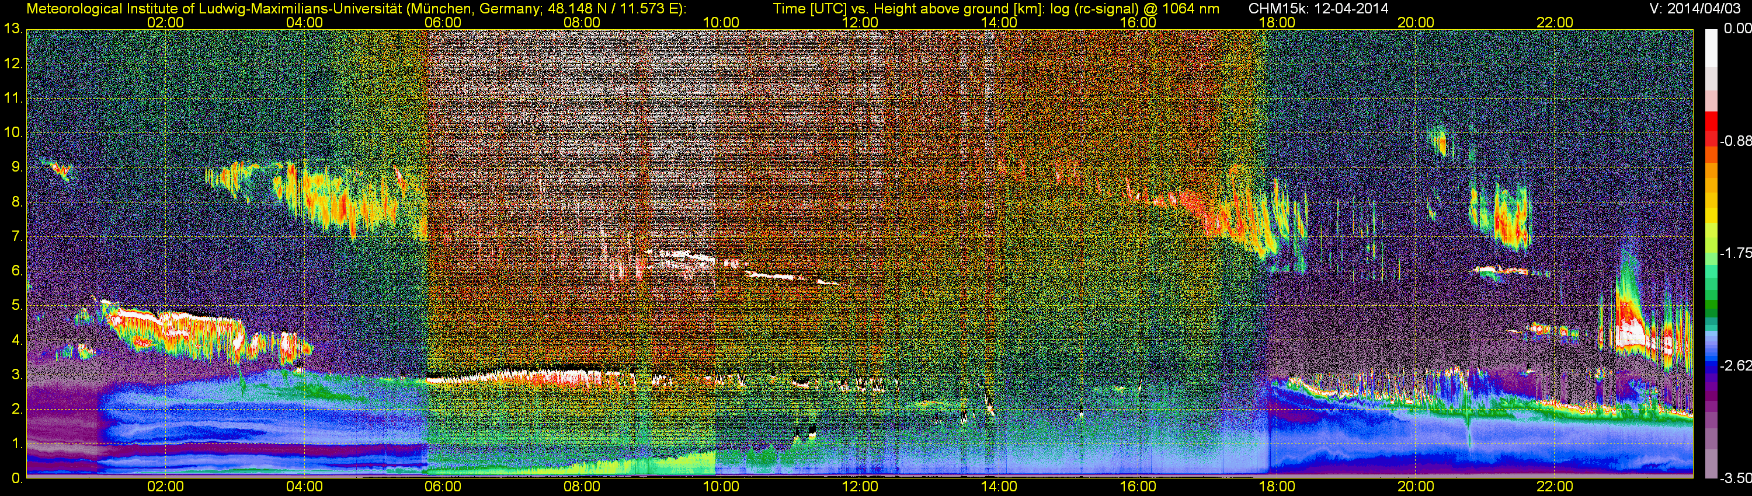Click the 08:00 label on the bottom axis
The height and width of the screenshot is (496, 1752).
582,487
